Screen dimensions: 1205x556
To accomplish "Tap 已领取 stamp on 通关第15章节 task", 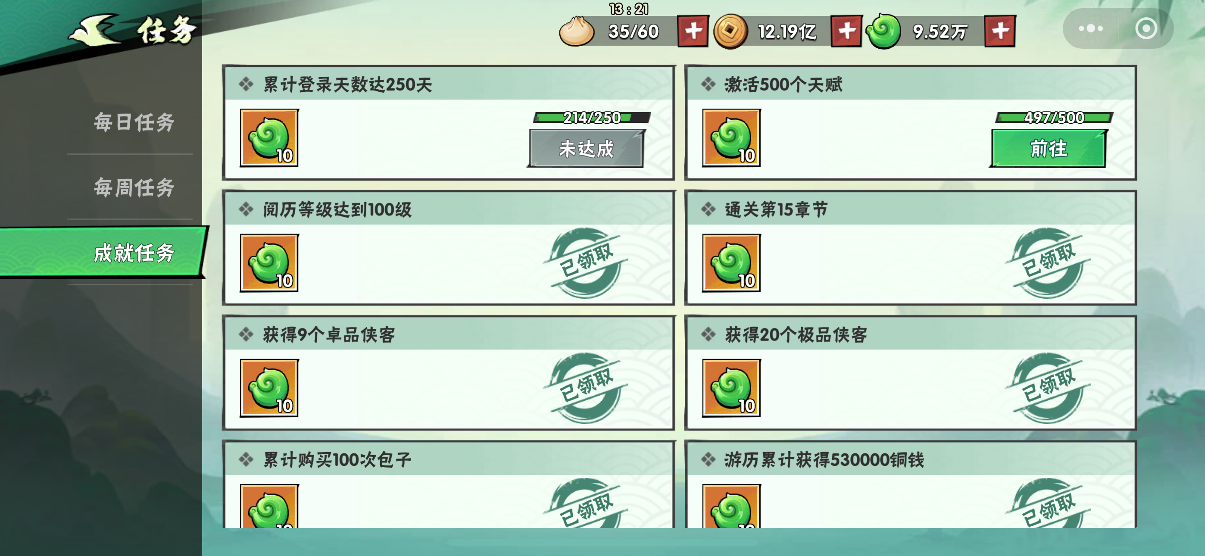I will coord(1048,263).
